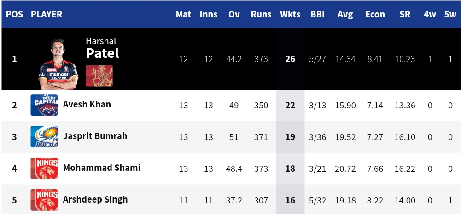
Task: Open Avesh Khan's player profile
Action: click(x=87, y=104)
